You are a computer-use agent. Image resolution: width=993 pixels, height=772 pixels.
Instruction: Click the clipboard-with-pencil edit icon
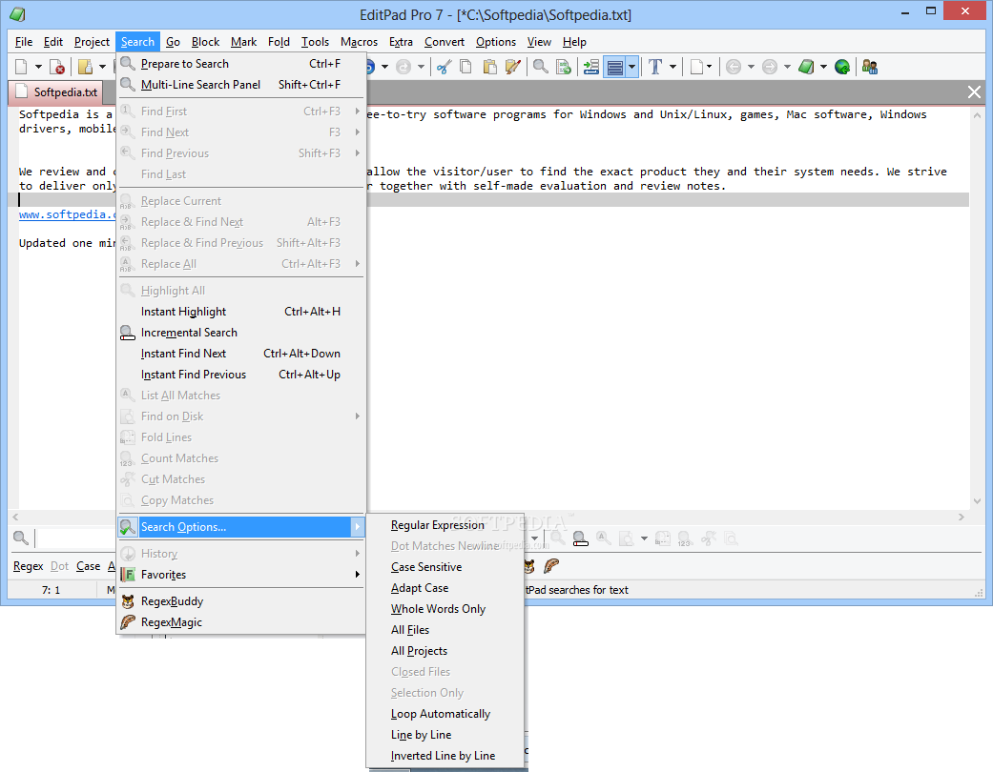pyautogui.click(x=512, y=67)
